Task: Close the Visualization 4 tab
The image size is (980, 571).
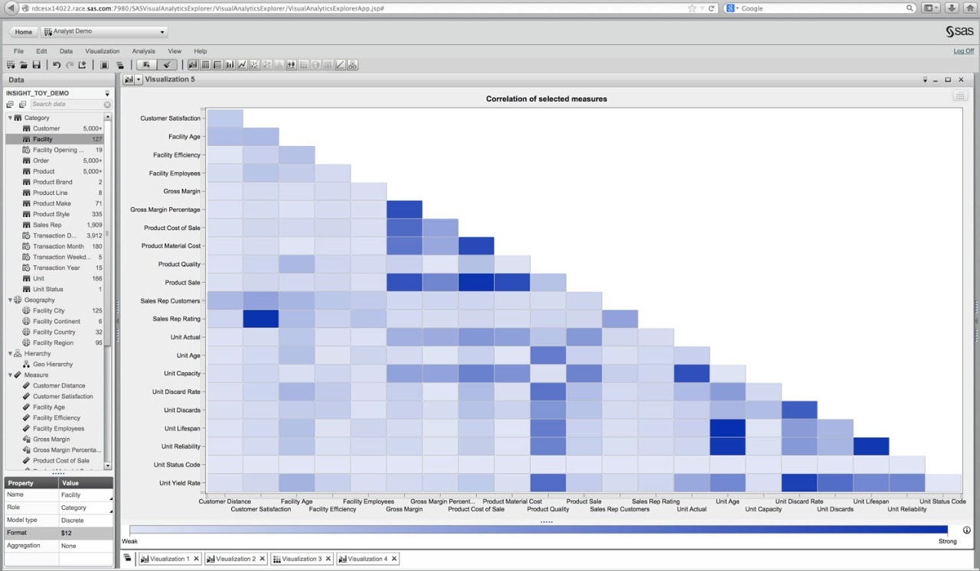Action: (x=394, y=559)
